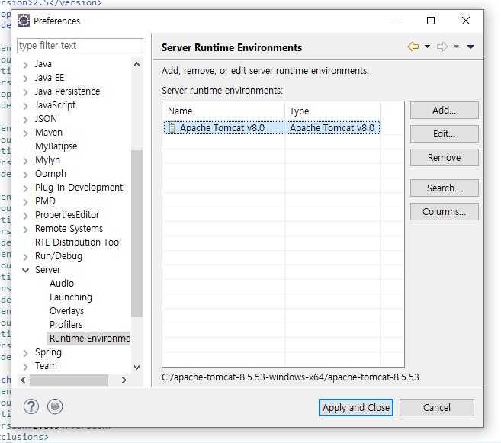Expand the Run/Debug tree node
The image size is (501, 443).
(26, 257)
